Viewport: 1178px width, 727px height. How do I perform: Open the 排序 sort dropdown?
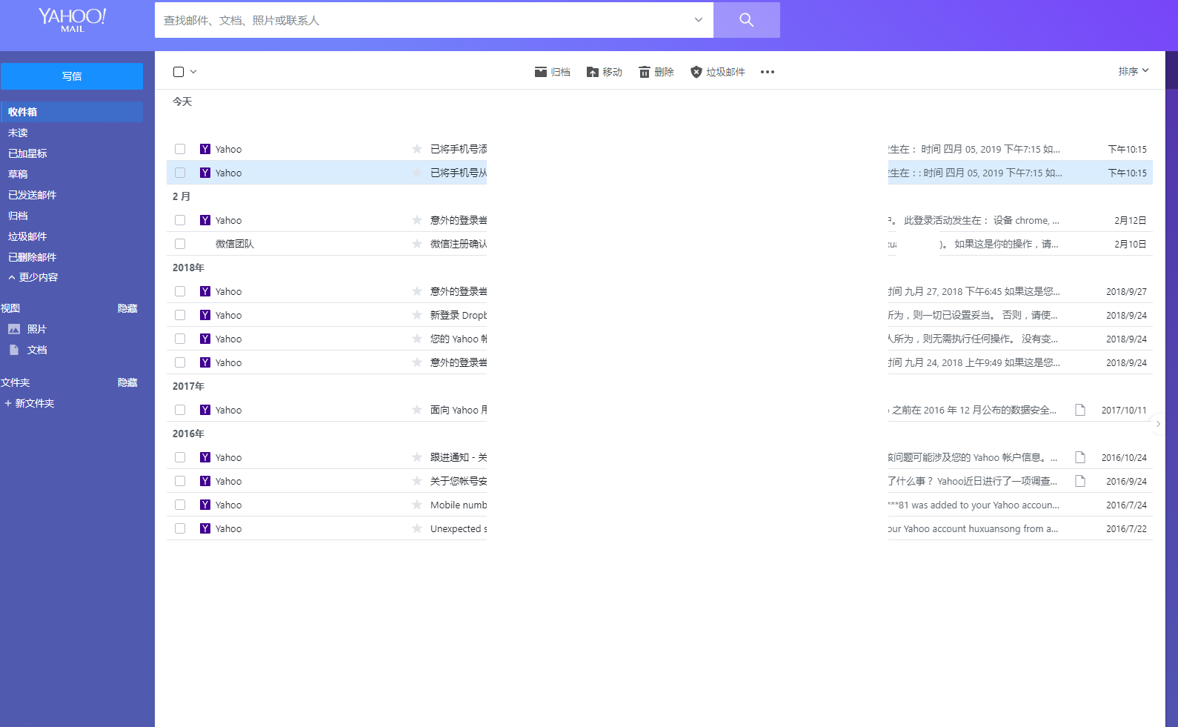click(1133, 71)
